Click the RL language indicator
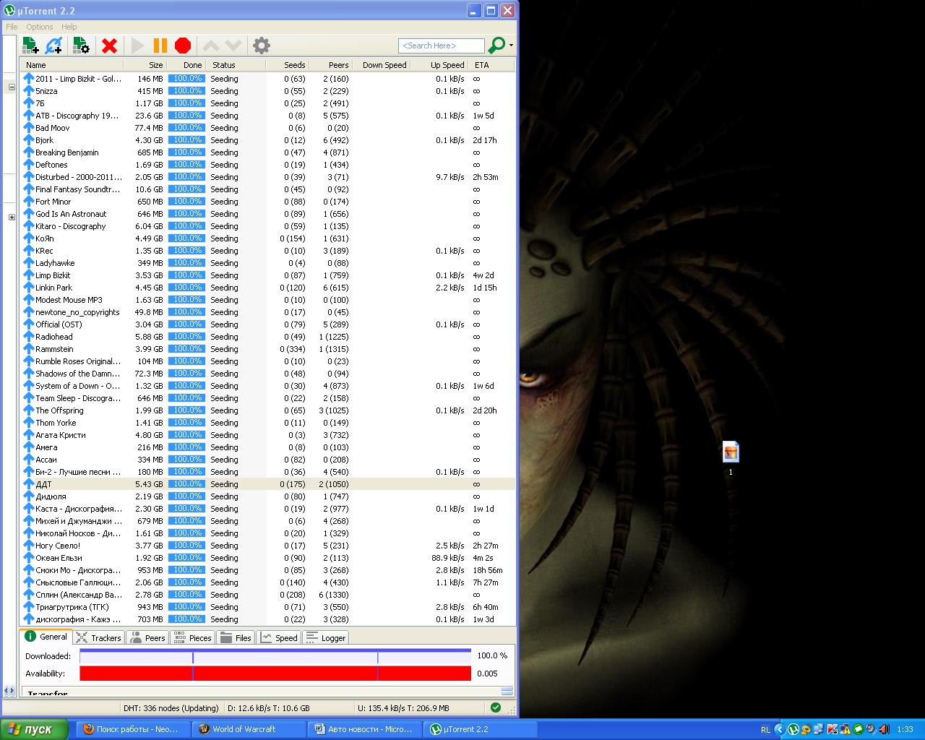This screenshot has width=925, height=740. [765, 730]
